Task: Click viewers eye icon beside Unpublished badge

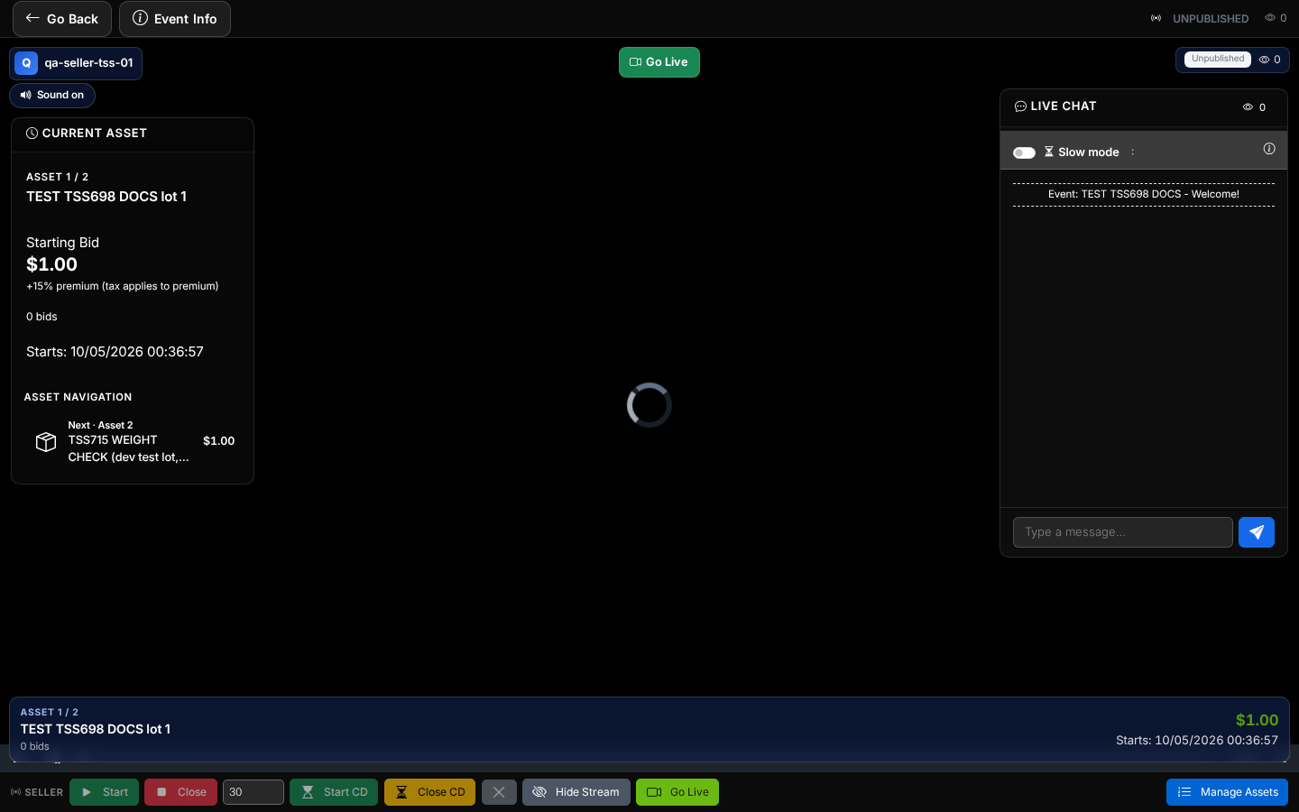Action: point(1264,60)
